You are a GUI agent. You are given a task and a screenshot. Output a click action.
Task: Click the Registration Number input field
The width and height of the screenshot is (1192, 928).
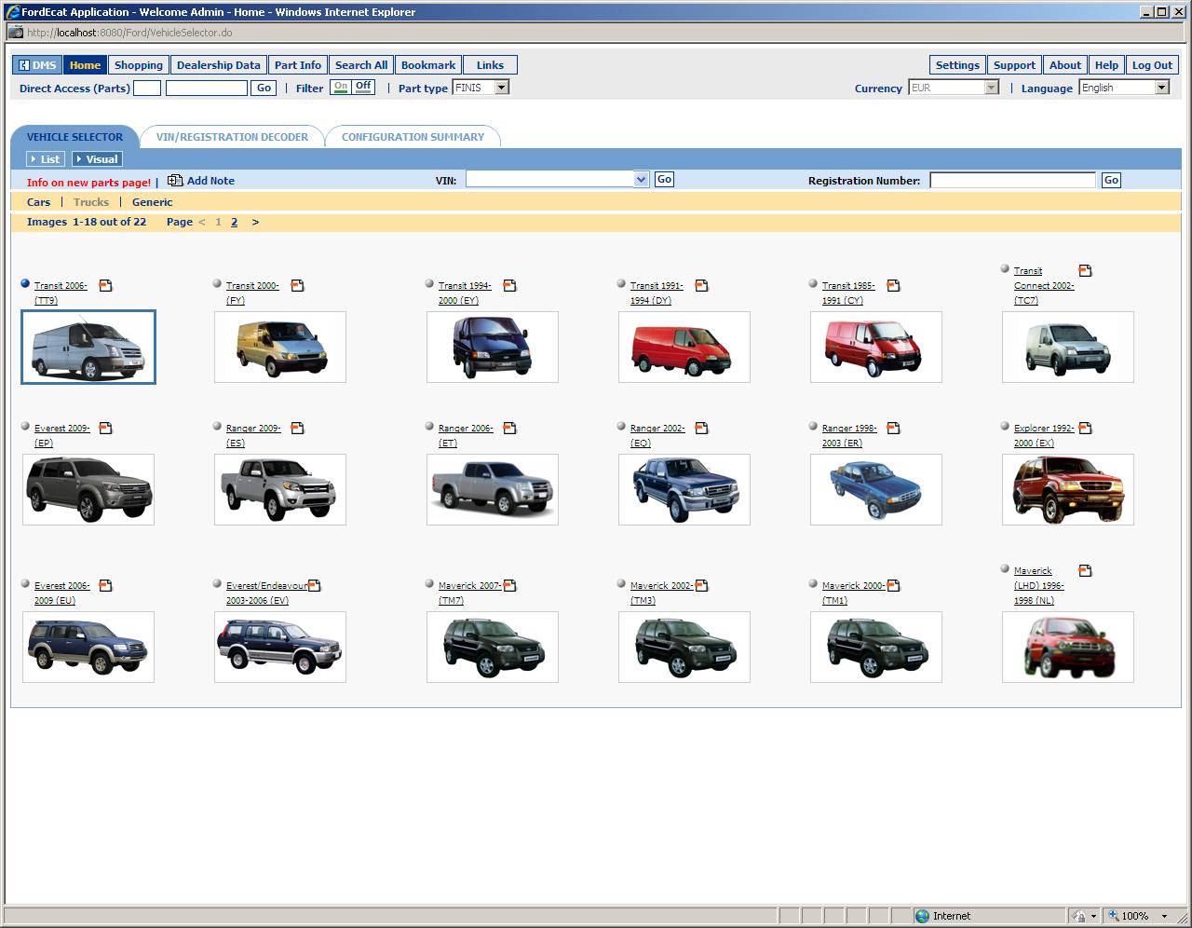1012,180
